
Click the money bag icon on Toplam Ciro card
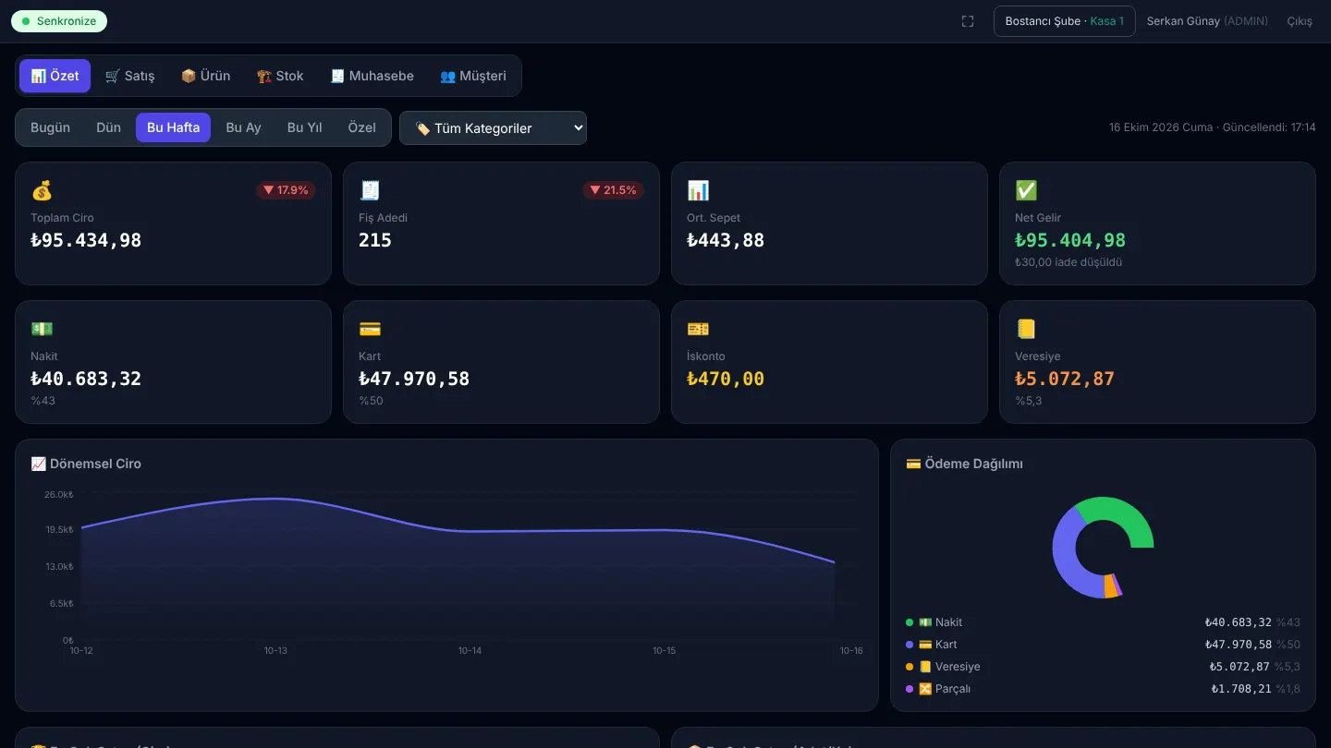tap(42, 190)
